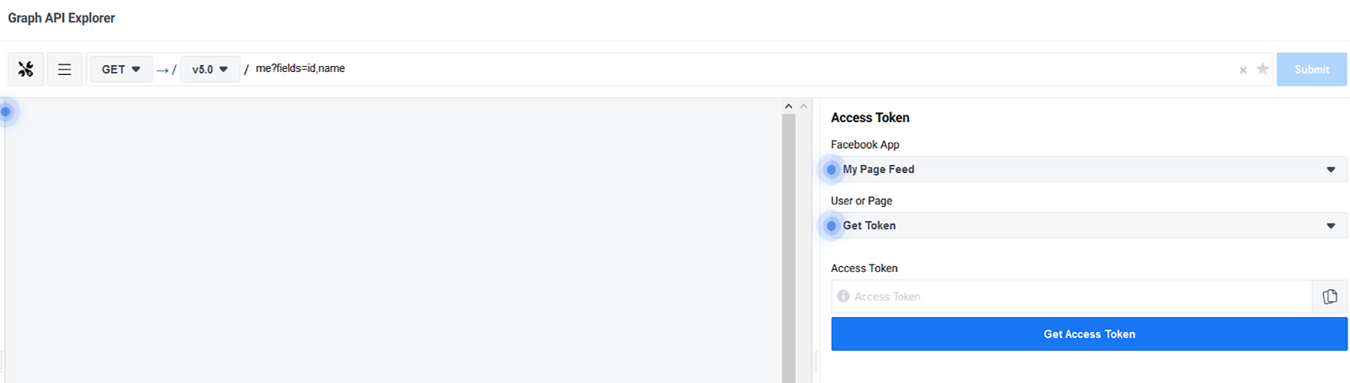Star the query as a favorite
The width and height of the screenshot is (1350, 383).
click(1262, 69)
